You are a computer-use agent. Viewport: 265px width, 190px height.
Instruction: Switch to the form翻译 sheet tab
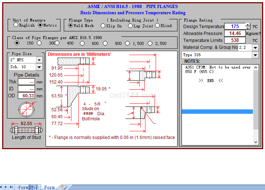pyautogui.click(x=28, y=187)
